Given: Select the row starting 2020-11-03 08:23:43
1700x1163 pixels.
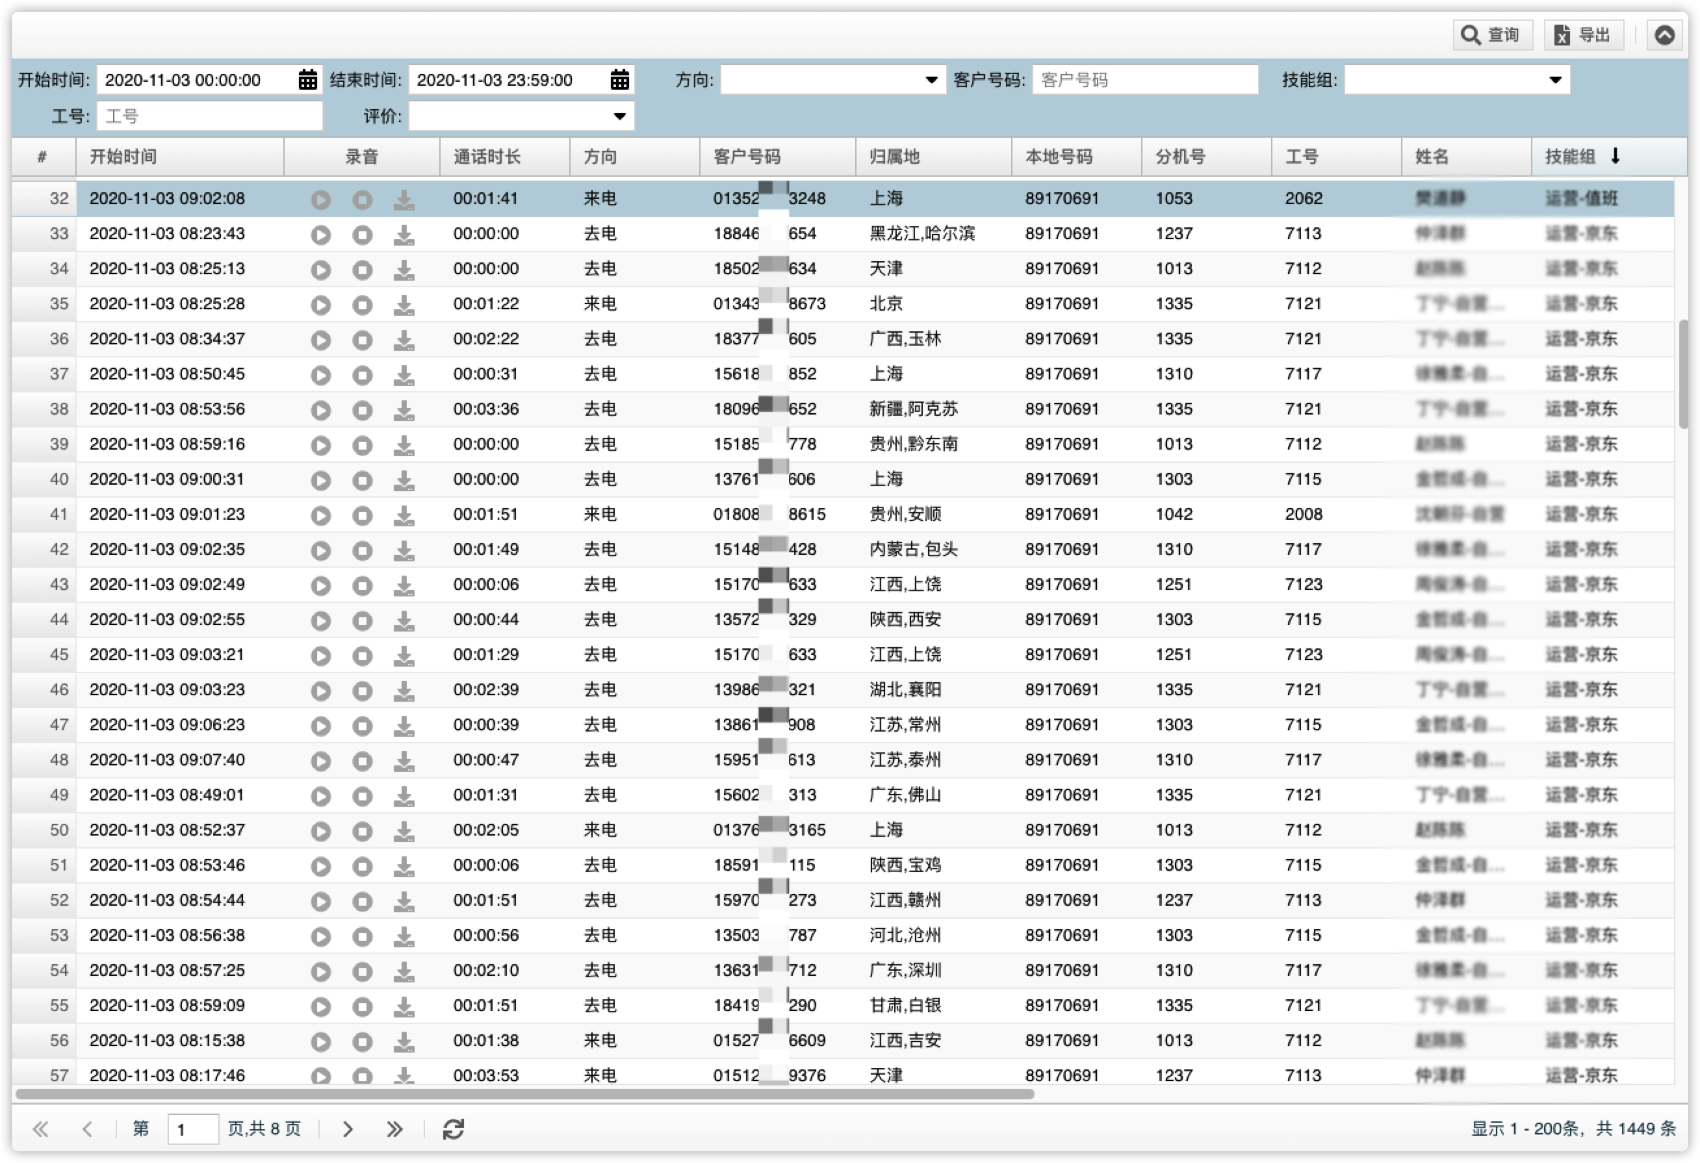Looking at the screenshot, I should [843, 234].
